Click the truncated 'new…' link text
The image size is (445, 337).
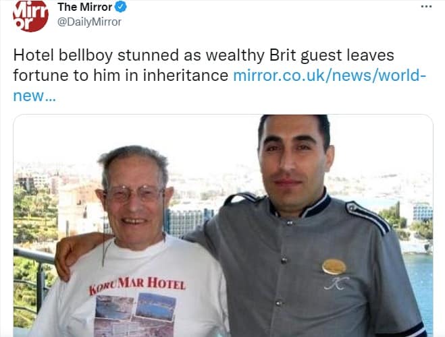point(34,96)
